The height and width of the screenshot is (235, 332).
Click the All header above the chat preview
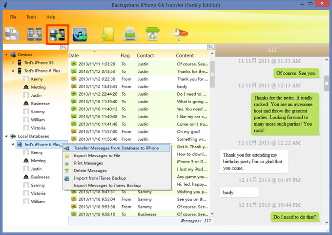272,50
